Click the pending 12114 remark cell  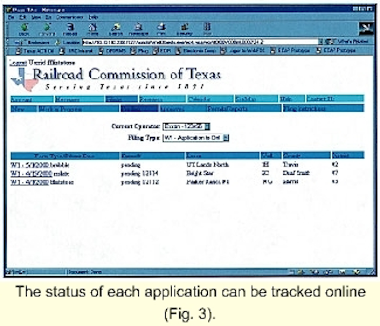[140, 173]
